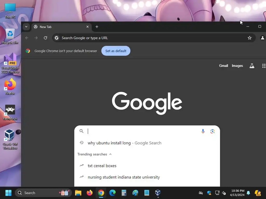
Task: Open Calculator from the taskbar
Action: point(124,193)
